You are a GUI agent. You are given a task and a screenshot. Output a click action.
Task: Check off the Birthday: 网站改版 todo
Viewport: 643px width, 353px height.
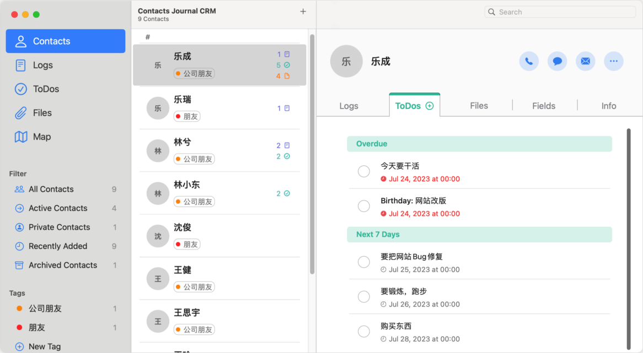click(364, 206)
